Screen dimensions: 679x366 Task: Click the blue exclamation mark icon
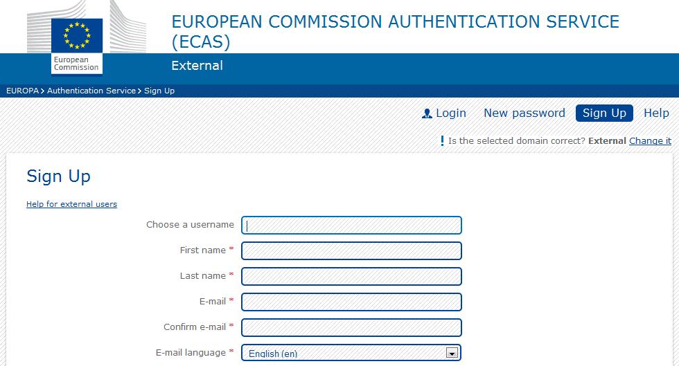(x=442, y=140)
